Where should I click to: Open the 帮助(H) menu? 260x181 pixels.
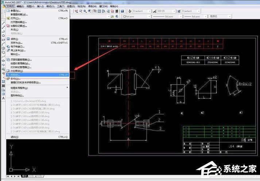point(114,6)
